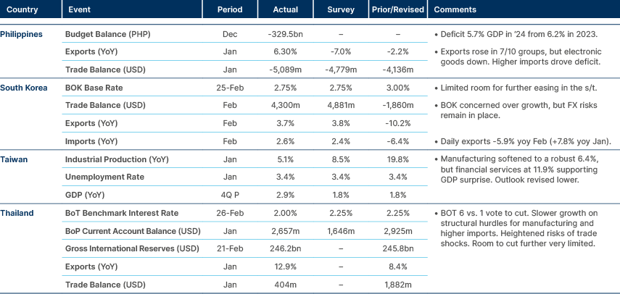The image size is (620, 294).
Task: Click the BOK Base Rate event
Action: 94,88
